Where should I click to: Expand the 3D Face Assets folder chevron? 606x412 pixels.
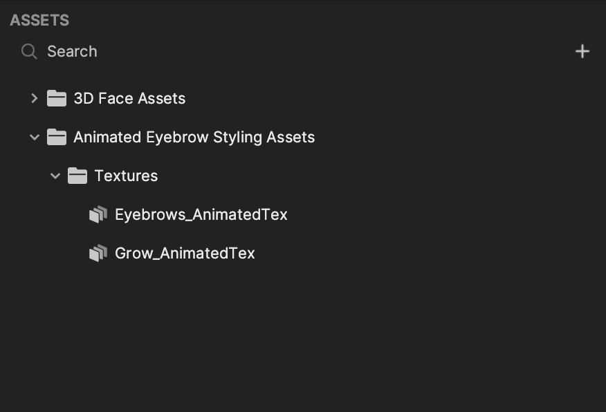click(x=34, y=98)
